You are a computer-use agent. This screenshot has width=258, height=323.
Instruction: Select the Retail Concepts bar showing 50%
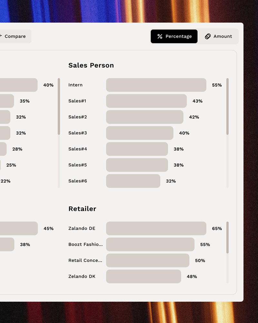[x=147, y=260]
